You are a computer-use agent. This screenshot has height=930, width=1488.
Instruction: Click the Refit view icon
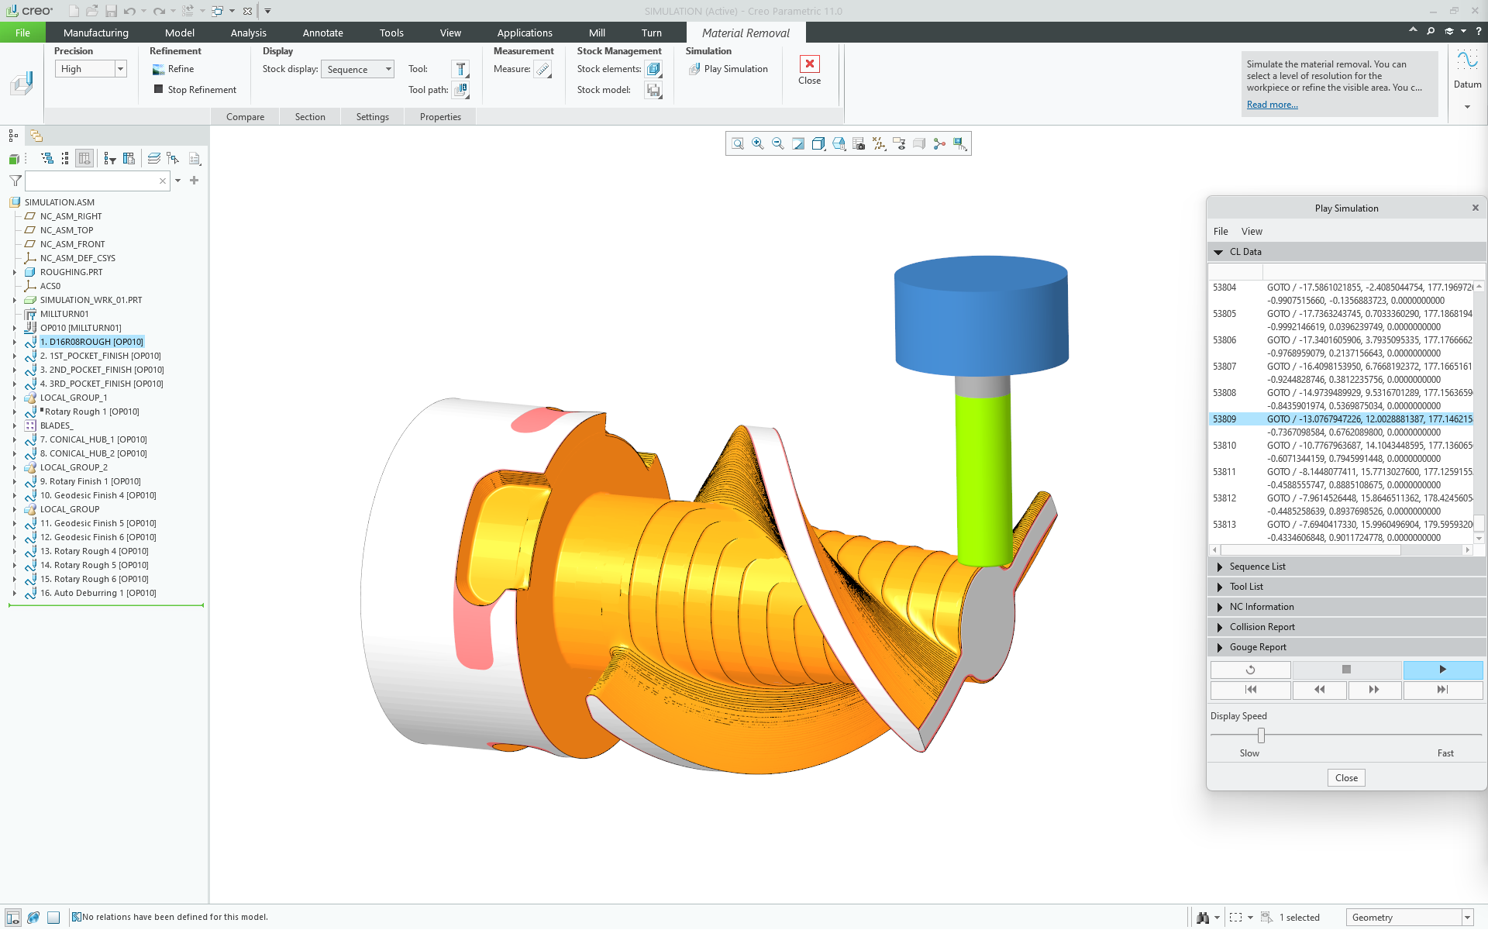738,144
